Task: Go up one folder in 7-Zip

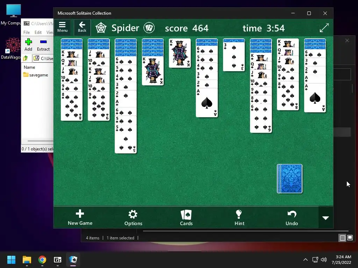Action: 26,58
